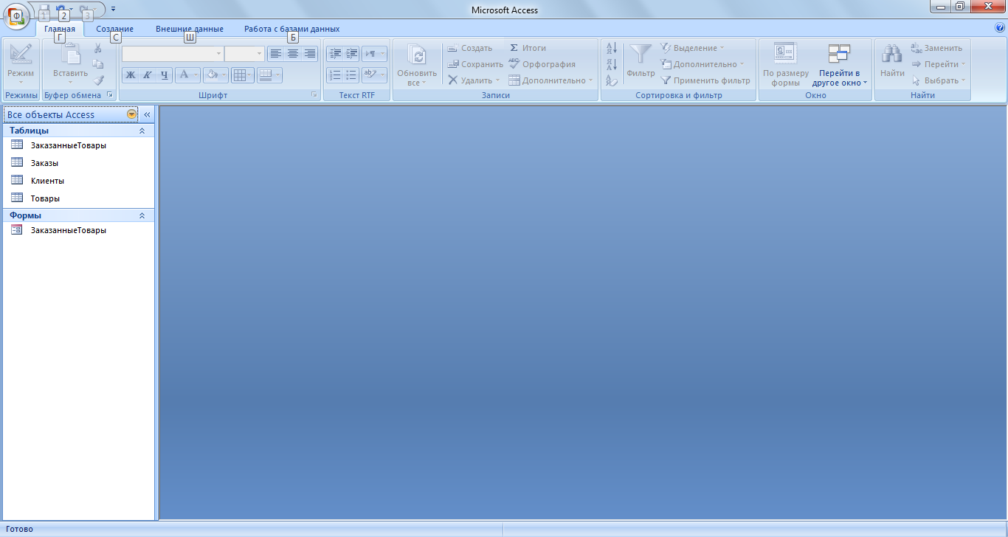Toggle align text right

click(x=310, y=54)
